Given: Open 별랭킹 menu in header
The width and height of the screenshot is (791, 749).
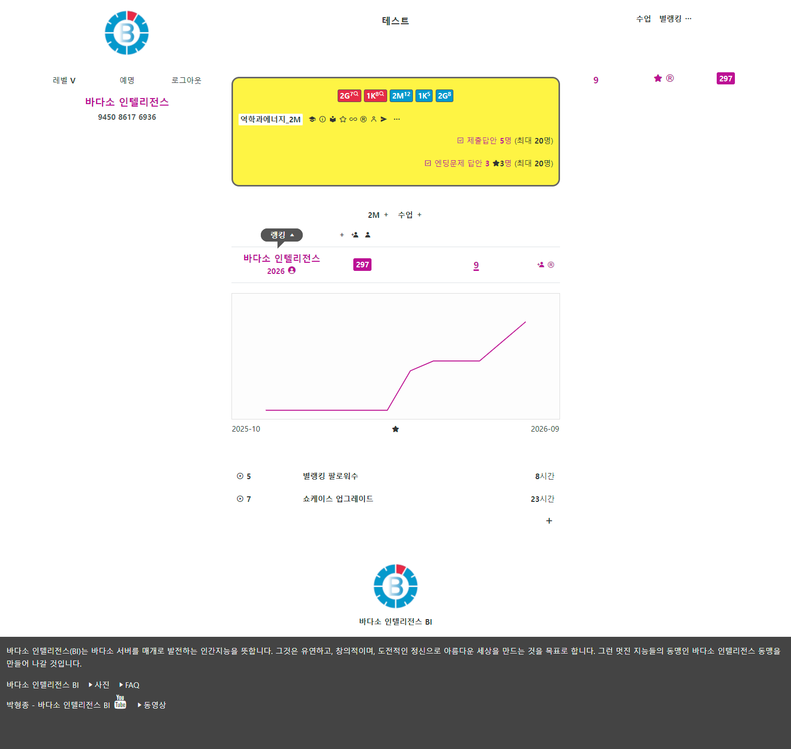Looking at the screenshot, I should pos(670,19).
